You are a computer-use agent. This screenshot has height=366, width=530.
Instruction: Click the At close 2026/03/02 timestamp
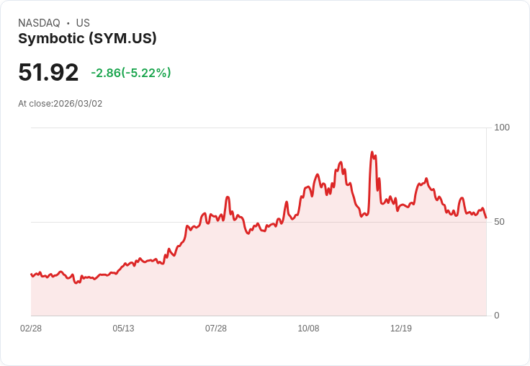coord(60,104)
